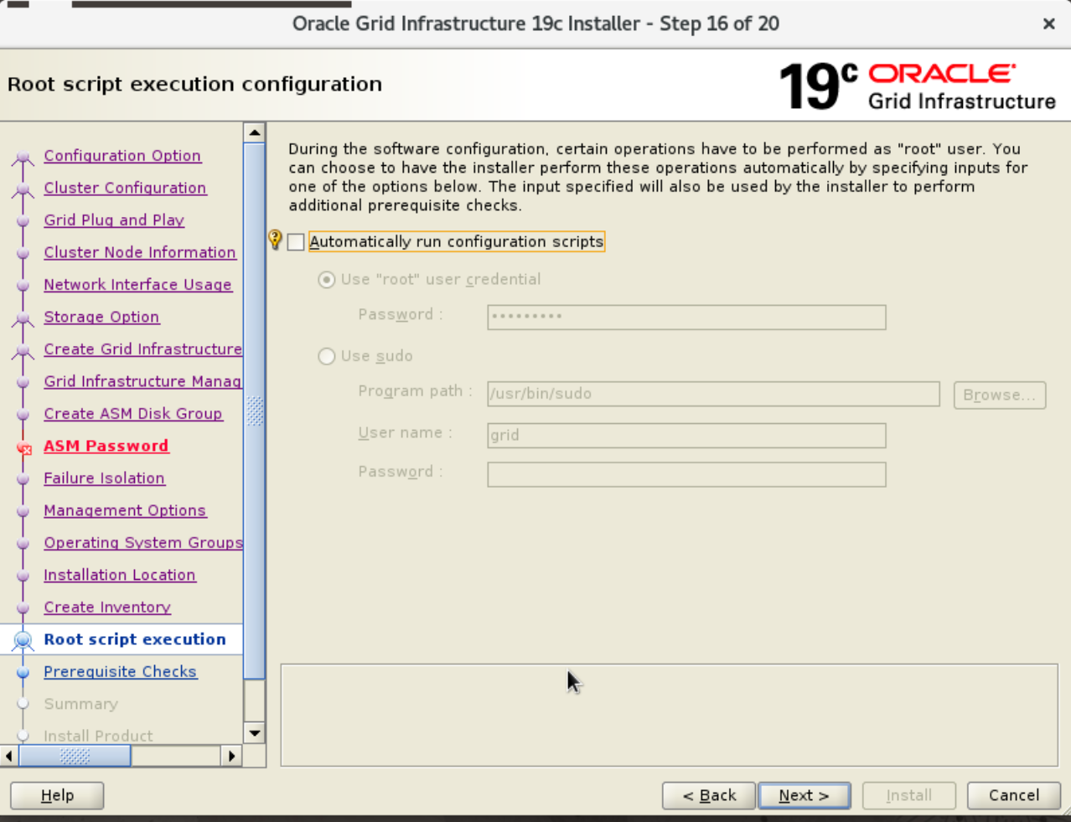Viewport: 1071px width, 822px height.
Task: Click the empty message pane at bottom
Action: tap(670, 715)
